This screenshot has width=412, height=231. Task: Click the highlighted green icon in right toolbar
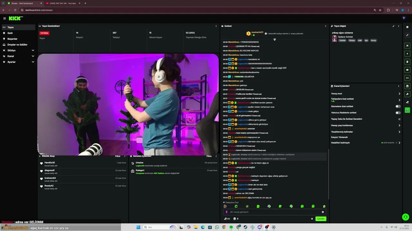pyautogui.click(x=407, y=110)
